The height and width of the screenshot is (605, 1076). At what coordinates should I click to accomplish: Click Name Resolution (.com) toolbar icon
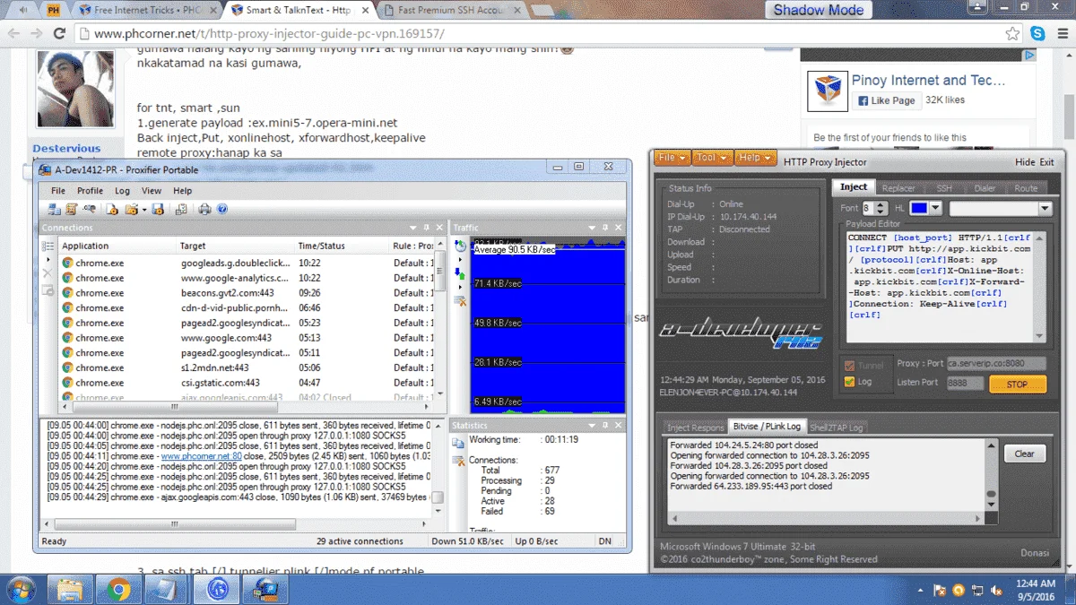[89, 209]
